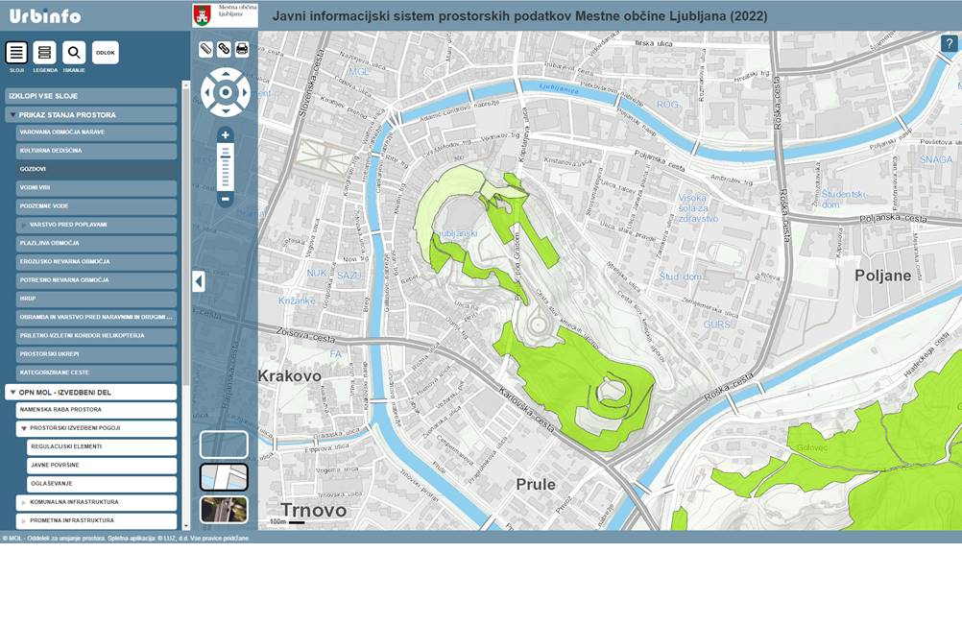Toggle the Gozdovi layer off
The width and height of the screenshot is (962, 625).
[96, 169]
